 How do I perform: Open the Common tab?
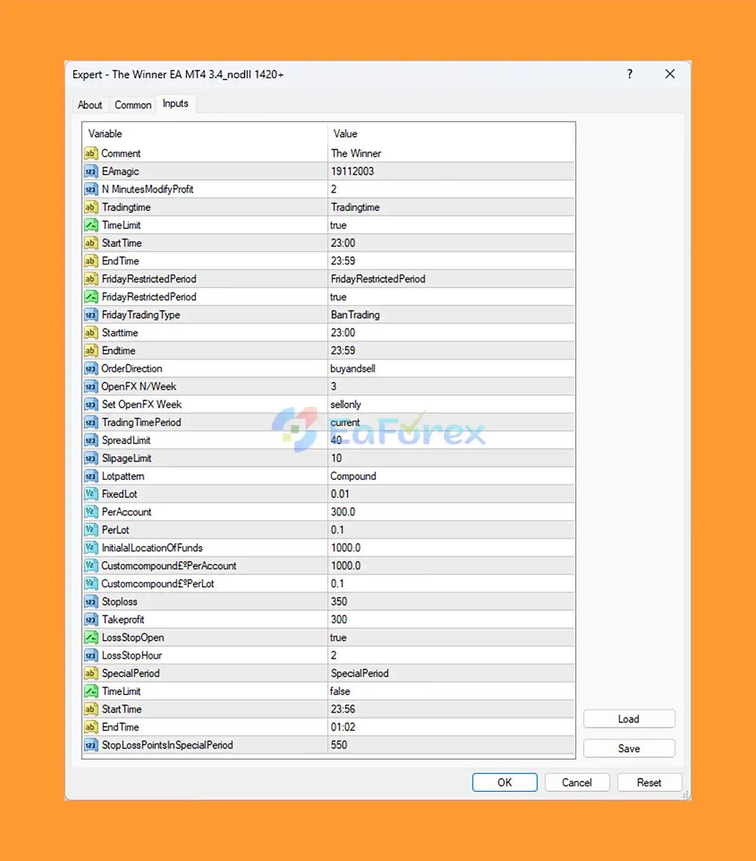133,105
